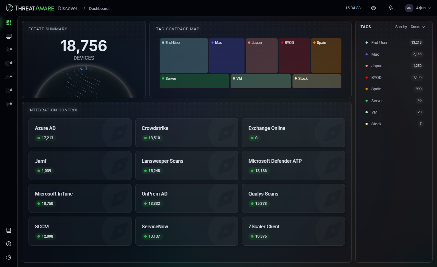Select Mac row in Tags list
437x267 pixels.
(x=394, y=54)
